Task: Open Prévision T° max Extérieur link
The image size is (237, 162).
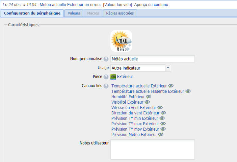Action: pos(135,124)
